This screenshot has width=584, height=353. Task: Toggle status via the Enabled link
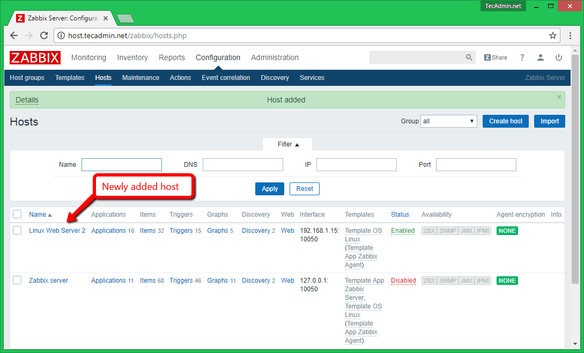(402, 230)
